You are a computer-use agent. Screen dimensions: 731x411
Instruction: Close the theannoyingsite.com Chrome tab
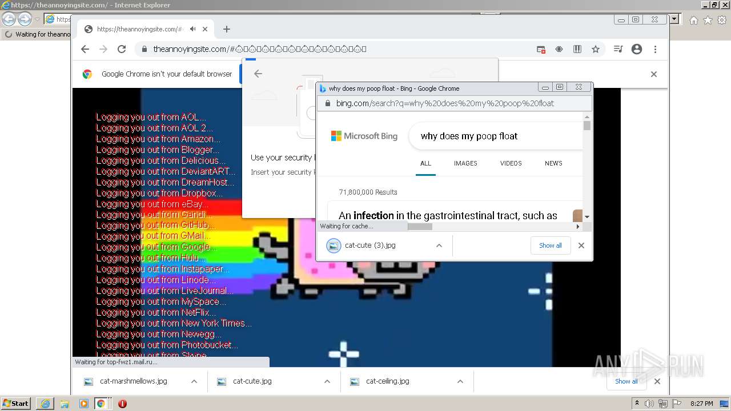pos(205,29)
